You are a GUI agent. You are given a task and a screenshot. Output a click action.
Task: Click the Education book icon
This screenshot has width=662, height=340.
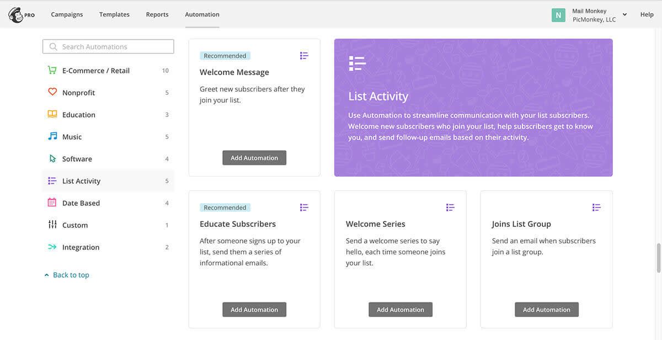point(52,114)
